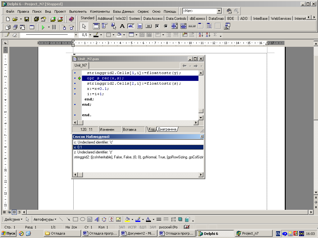318x238 pixels.
Task: Switch to the Data Controls palette tab
Action: tap(176, 18)
